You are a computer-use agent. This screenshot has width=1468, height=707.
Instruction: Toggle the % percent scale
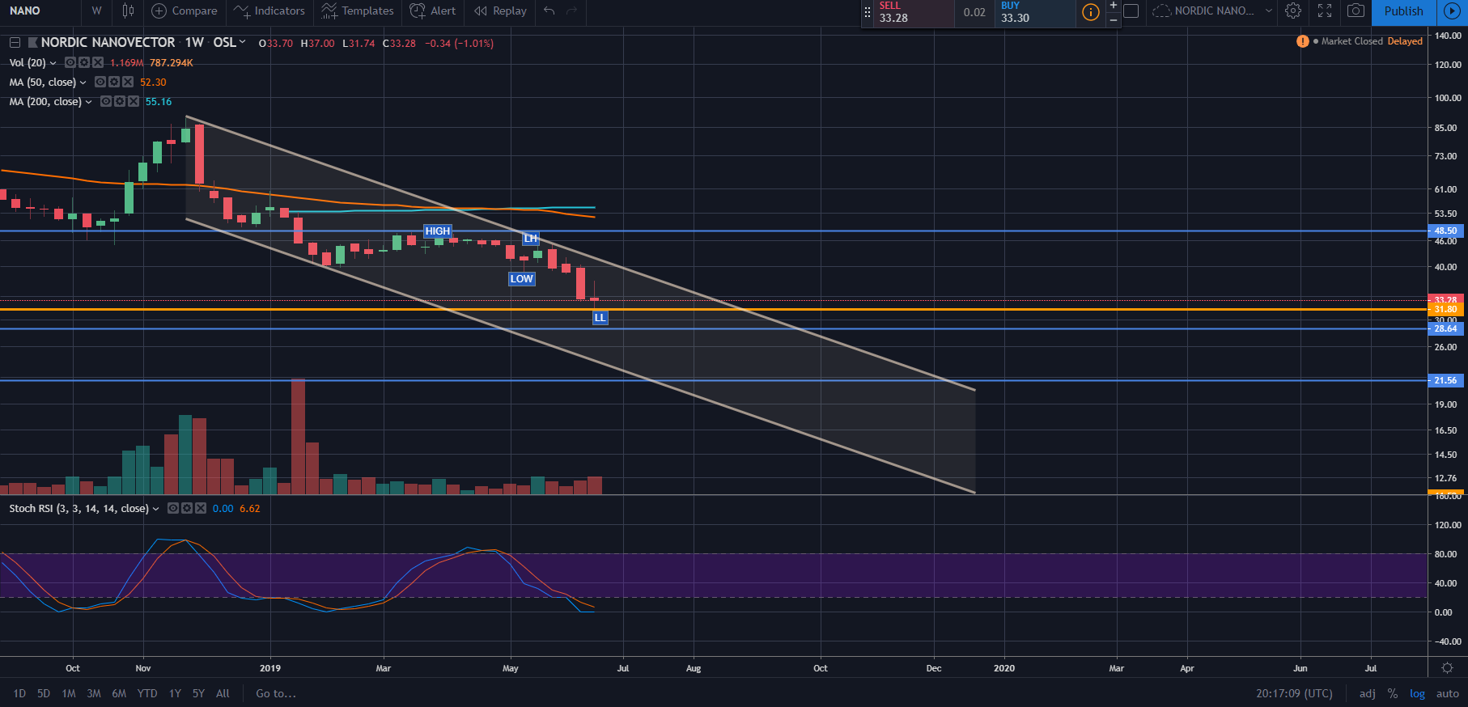[1393, 693]
